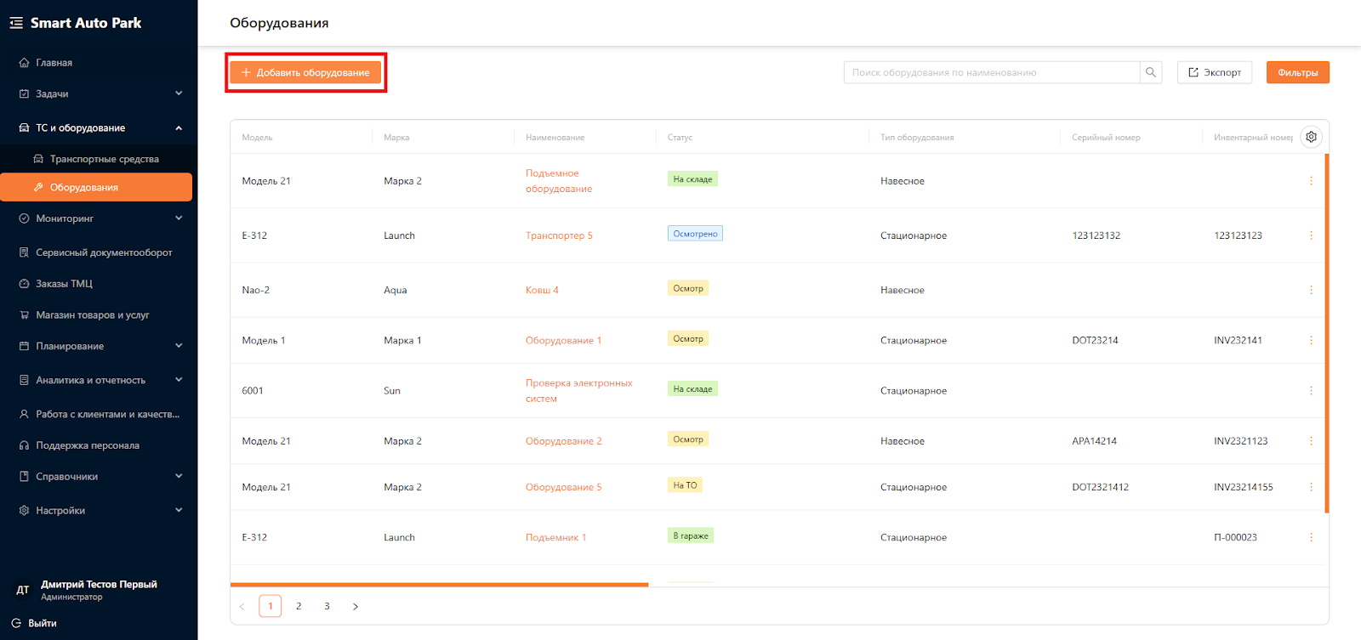Open table column settings gear
The height and width of the screenshot is (640, 1361).
(1311, 137)
